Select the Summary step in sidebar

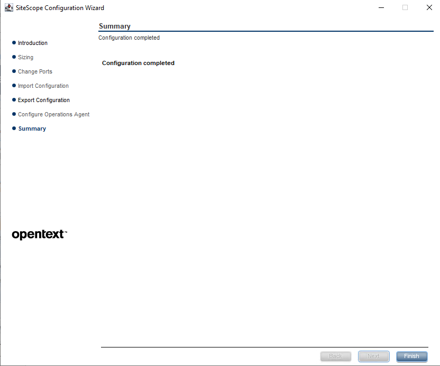[x=32, y=129]
